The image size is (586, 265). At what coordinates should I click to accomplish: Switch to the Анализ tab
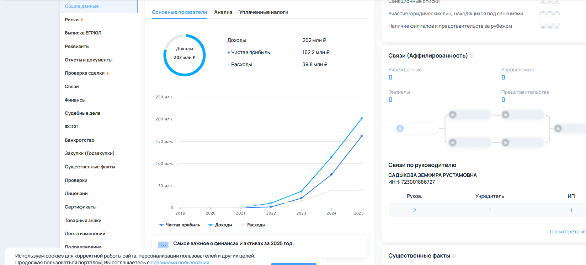tap(223, 12)
